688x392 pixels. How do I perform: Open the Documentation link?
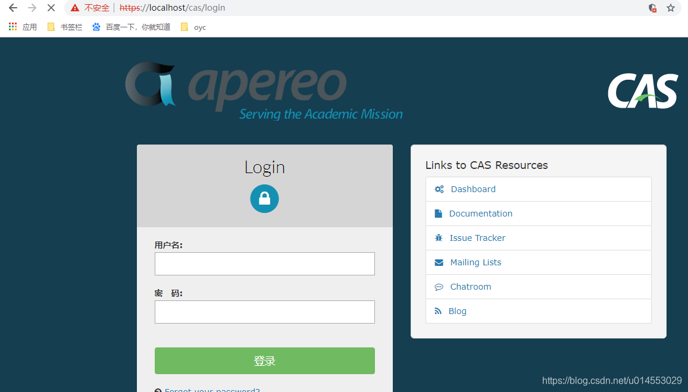480,214
